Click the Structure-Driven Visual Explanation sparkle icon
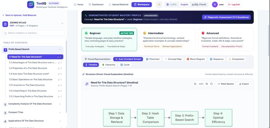Image resolution: width=270 pixels, height=128 pixels. point(83,74)
